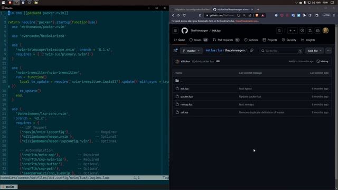Open ThePrimeagen user profile link
Screen dimensions: 338x190
199,31
